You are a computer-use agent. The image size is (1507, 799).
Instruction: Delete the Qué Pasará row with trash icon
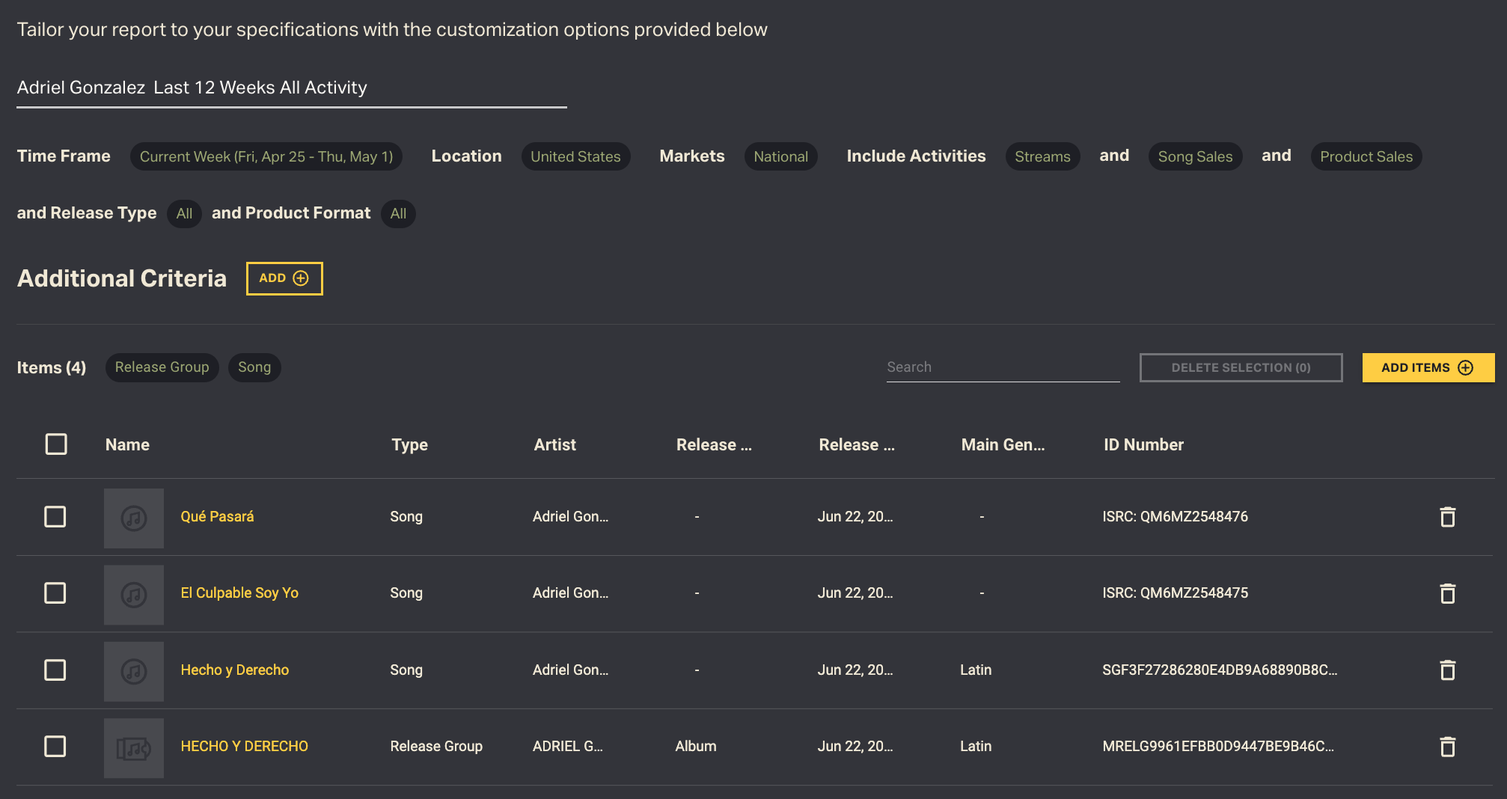click(x=1447, y=517)
